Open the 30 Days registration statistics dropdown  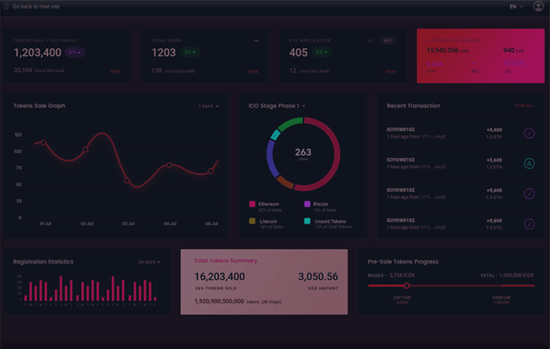pos(149,262)
